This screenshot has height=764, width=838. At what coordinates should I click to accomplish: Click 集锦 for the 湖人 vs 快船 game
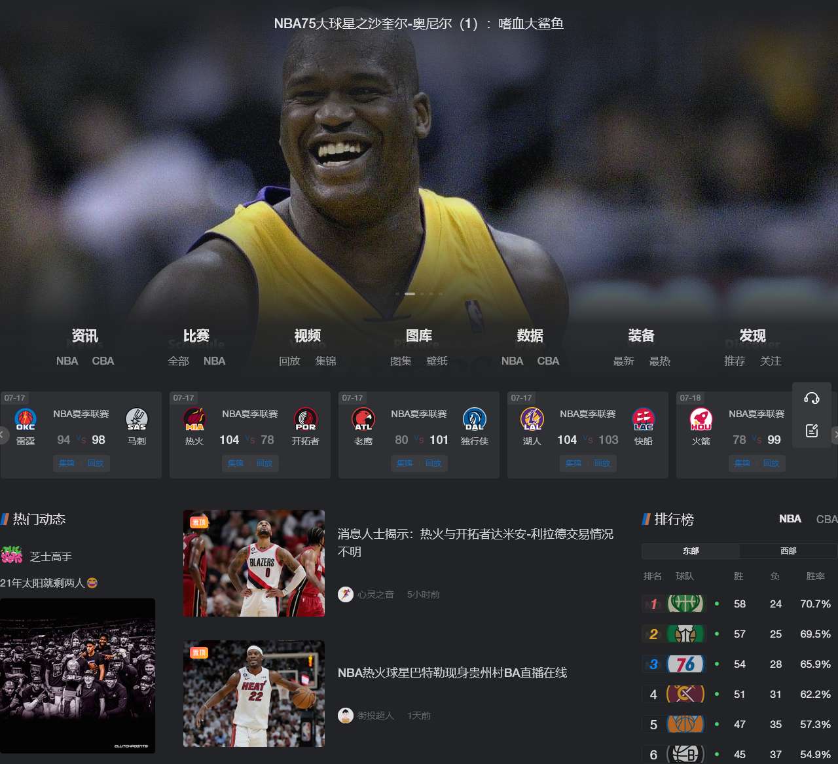click(x=574, y=463)
